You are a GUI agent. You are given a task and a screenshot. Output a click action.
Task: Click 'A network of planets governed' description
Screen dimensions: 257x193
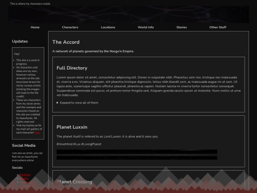point(93,51)
